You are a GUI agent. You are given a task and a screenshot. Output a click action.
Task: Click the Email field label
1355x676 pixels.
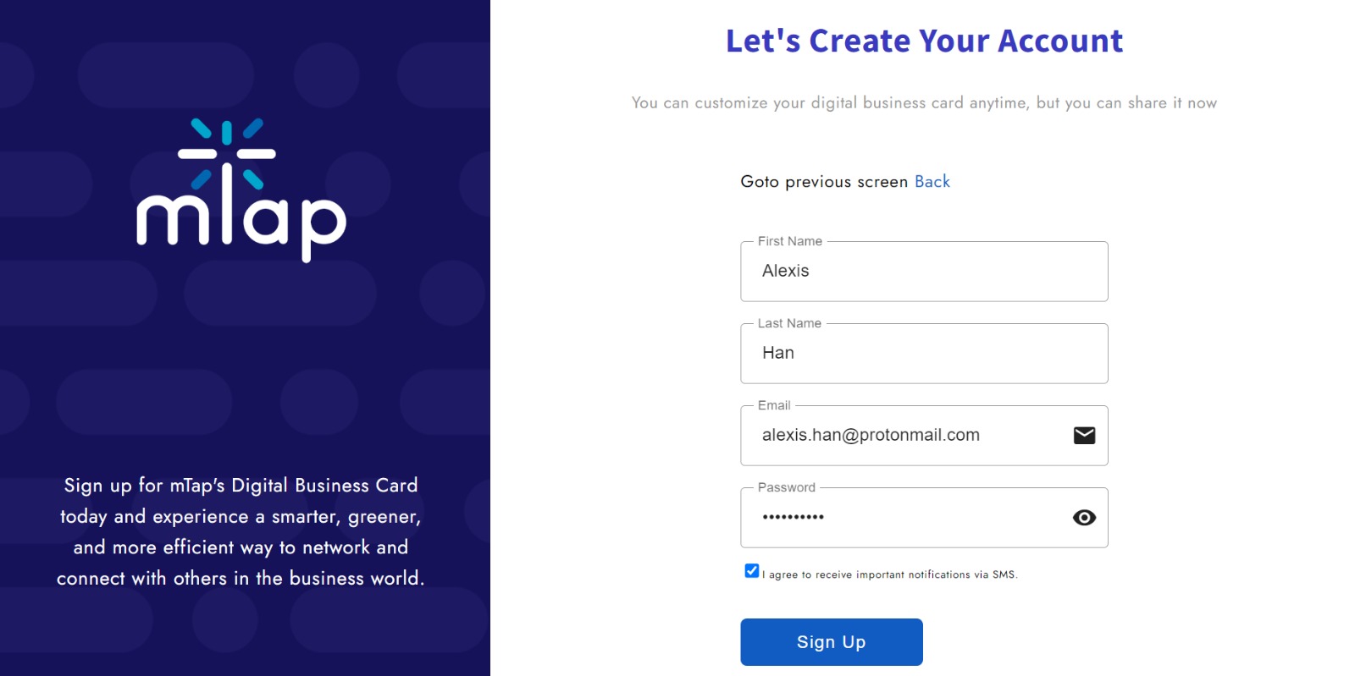(x=774, y=405)
